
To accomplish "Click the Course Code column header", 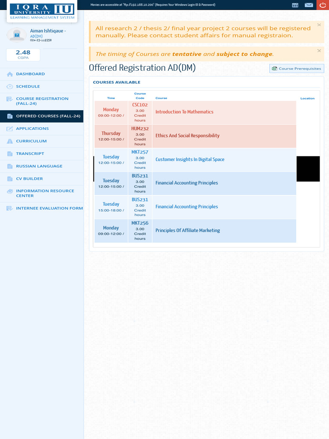I will coord(140,96).
